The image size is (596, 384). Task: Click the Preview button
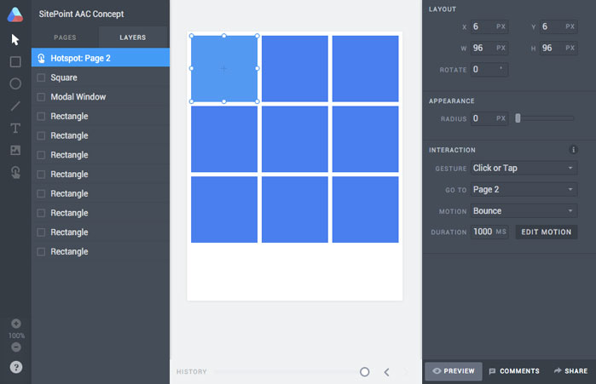454,371
